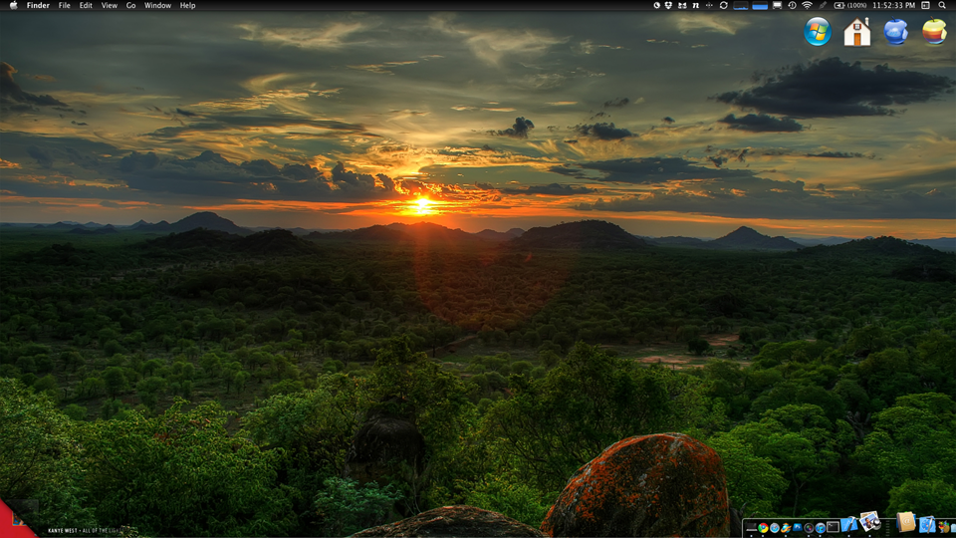Click the display icon beside the memory meter

(x=777, y=5)
